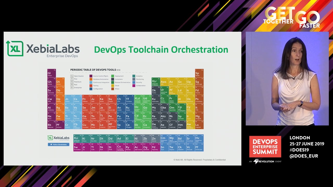Select the Ju JUnit cell

95,99
